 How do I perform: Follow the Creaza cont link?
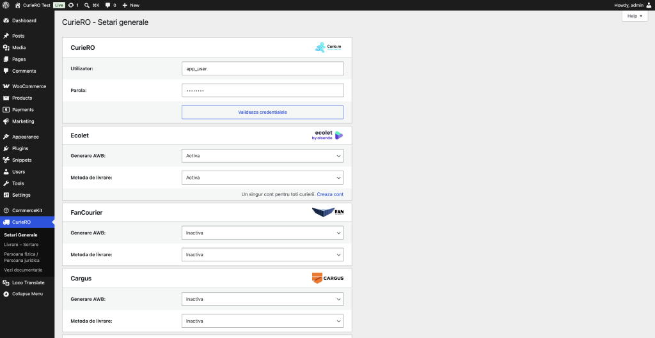pyautogui.click(x=330, y=194)
